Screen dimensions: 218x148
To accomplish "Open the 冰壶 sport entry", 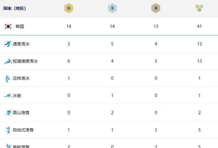I will (17, 96).
